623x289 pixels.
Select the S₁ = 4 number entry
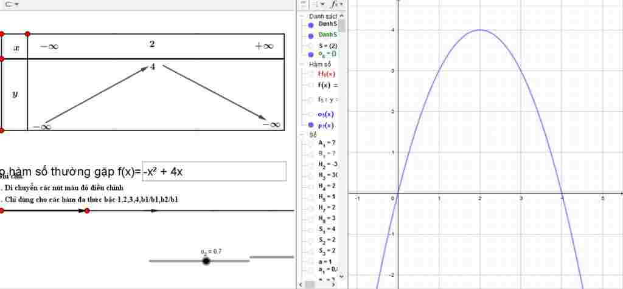point(326,229)
